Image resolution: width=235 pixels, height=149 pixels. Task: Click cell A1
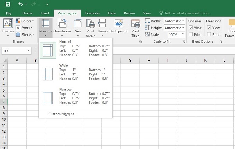pos(17,66)
